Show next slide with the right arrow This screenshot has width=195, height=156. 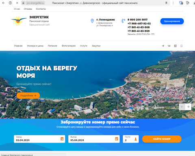[x=188, y=107]
